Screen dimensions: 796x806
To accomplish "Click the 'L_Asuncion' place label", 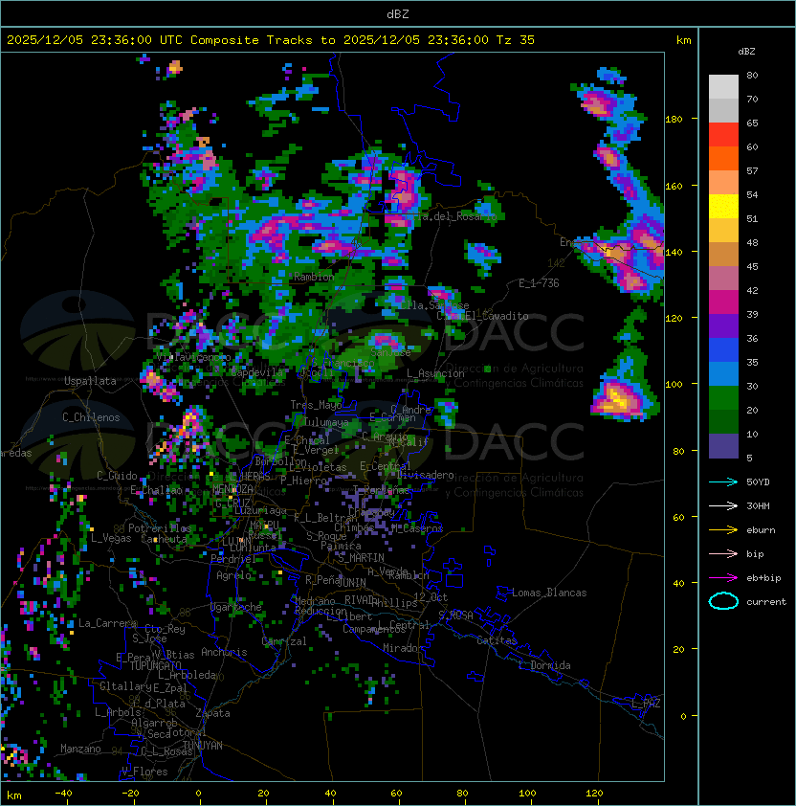I will (435, 373).
